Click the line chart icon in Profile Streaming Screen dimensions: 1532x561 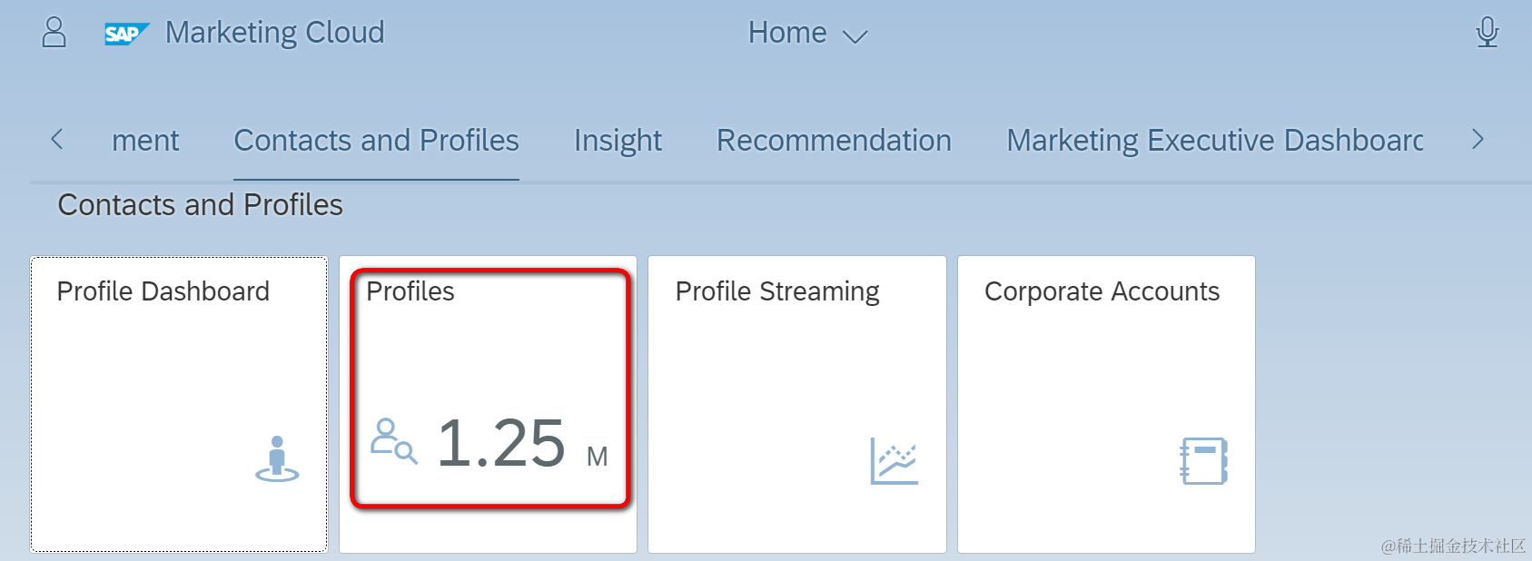pos(894,460)
